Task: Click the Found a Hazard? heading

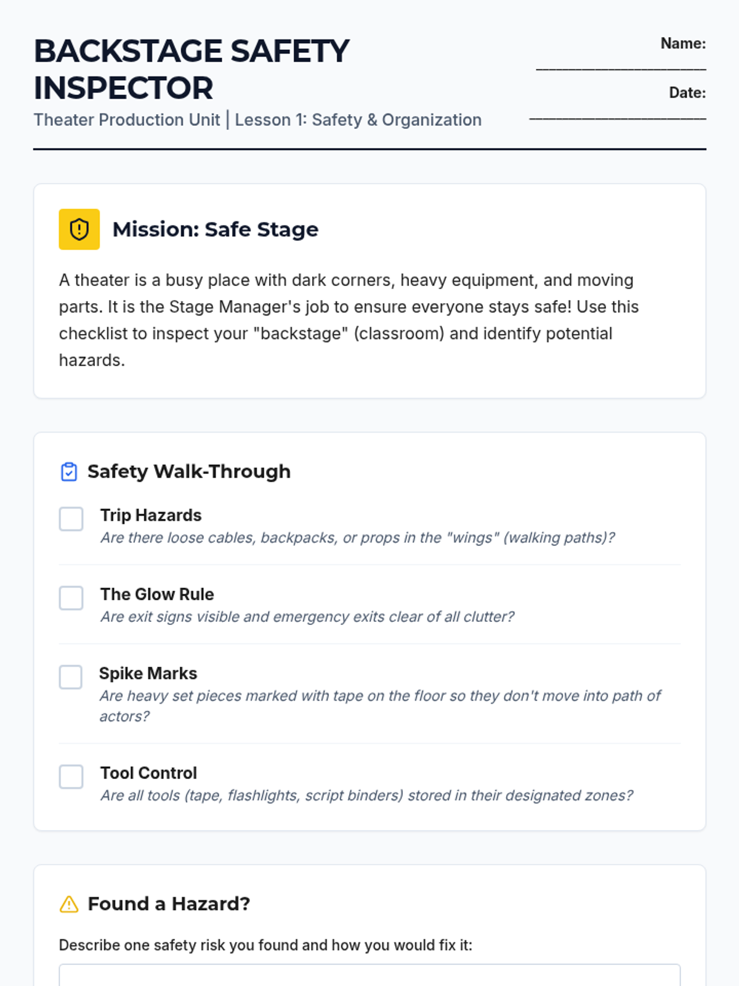Action: click(169, 904)
